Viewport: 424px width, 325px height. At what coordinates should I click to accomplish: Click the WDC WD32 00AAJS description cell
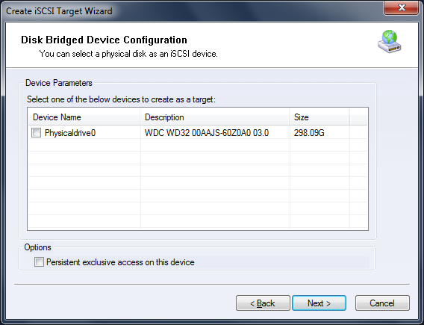[x=207, y=133]
